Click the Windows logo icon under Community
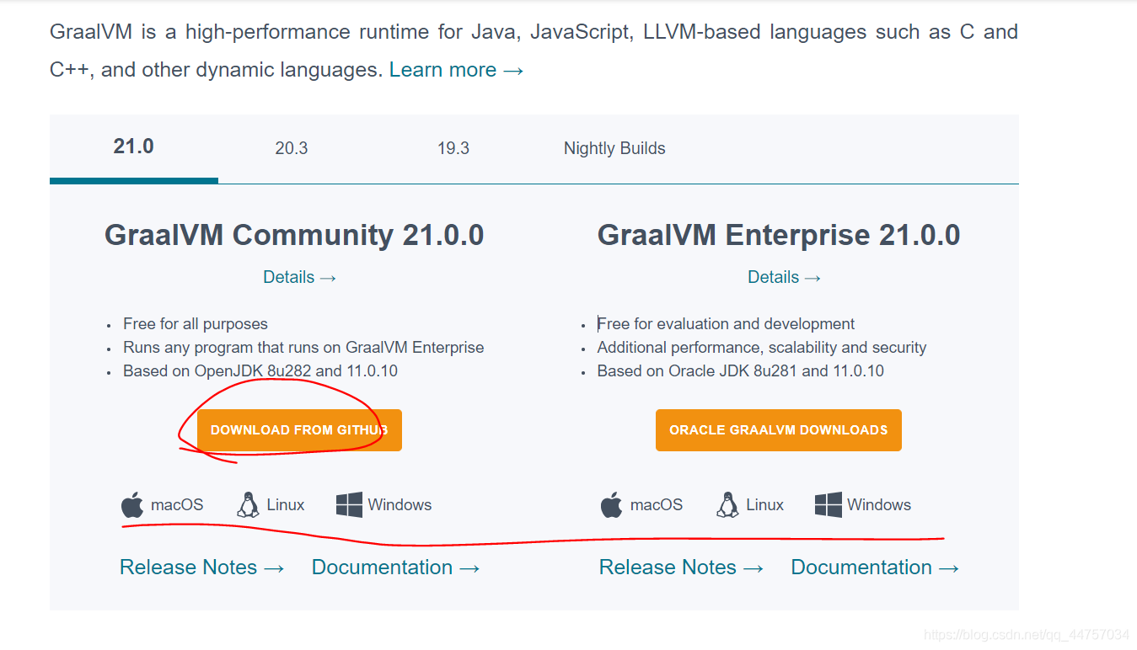The image size is (1137, 650). [x=349, y=505]
